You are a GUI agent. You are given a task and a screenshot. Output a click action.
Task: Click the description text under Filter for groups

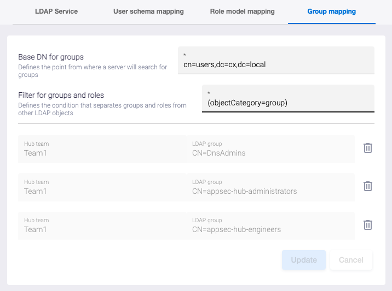coord(102,109)
